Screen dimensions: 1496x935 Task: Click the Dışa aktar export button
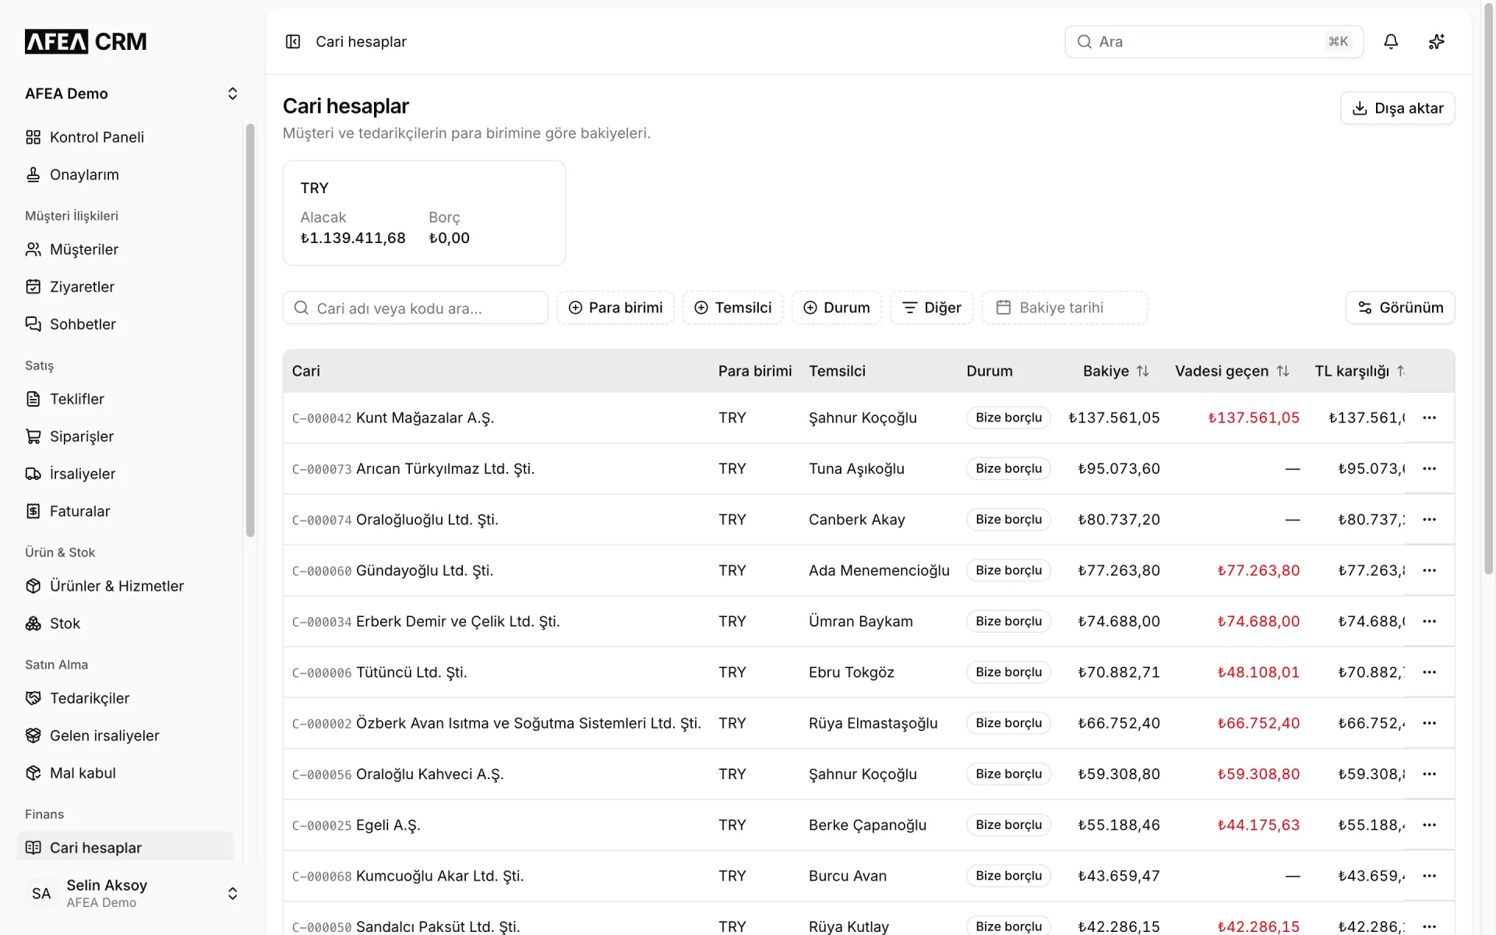[x=1397, y=108]
